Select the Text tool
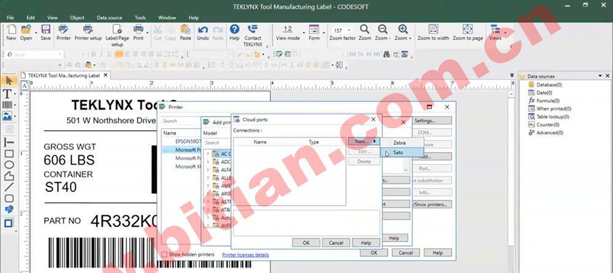This screenshot has height=273, width=613. click(7, 93)
